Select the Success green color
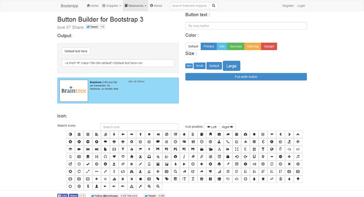Viewport: 364px width, 197px height. (x=236, y=46)
